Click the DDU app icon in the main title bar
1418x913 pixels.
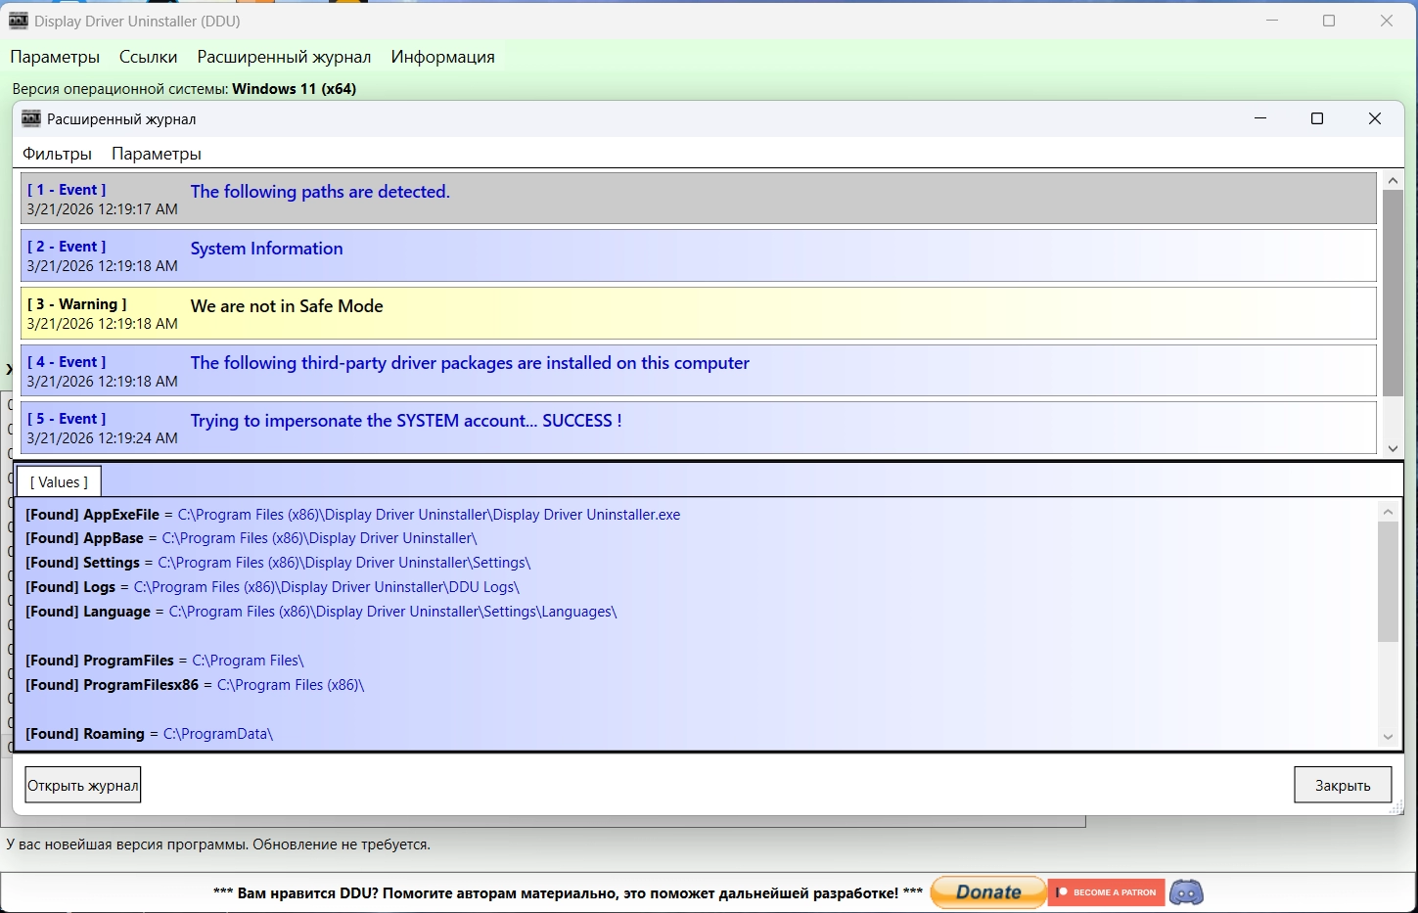[19, 21]
